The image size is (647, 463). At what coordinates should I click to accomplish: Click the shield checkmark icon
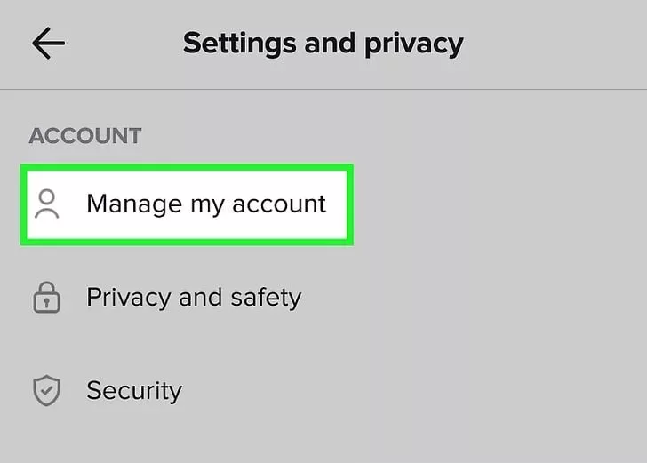tap(46, 391)
